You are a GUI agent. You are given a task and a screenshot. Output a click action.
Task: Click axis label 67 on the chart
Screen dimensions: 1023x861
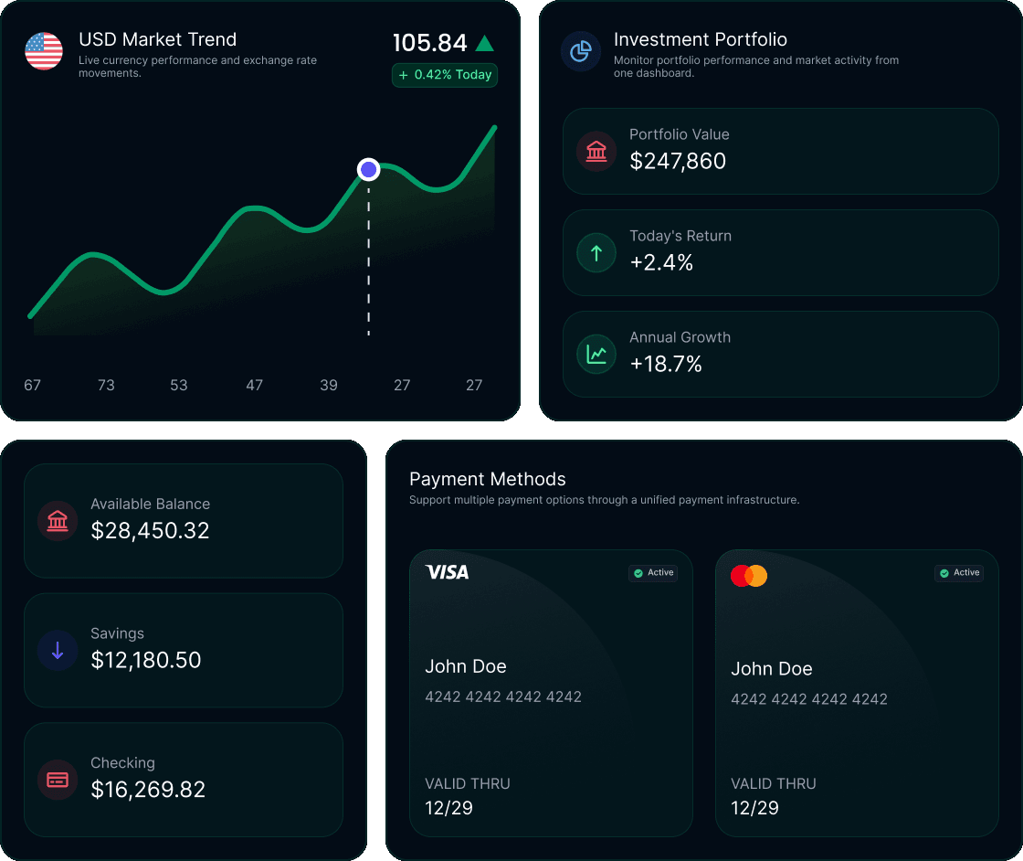tap(33, 385)
